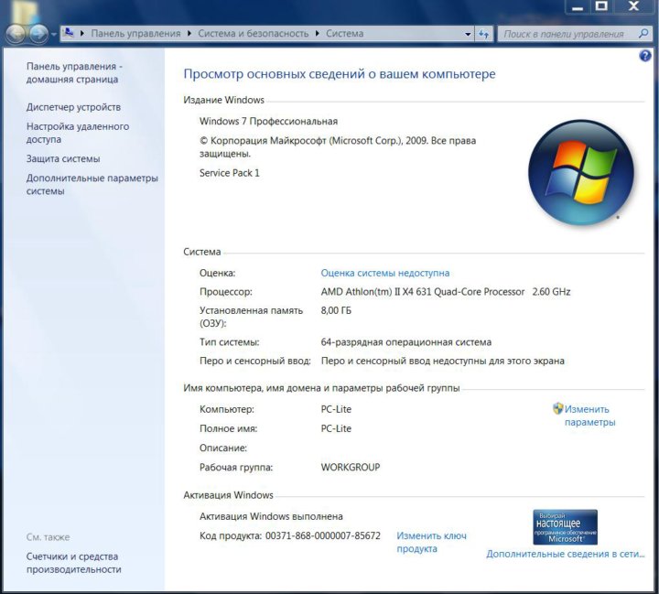Open the recent pages dropdown arrow
Image resolution: width=659 pixels, height=594 pixels.
click(54, 34)
